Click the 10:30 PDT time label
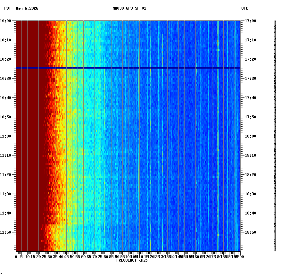 tap(5, 78)
